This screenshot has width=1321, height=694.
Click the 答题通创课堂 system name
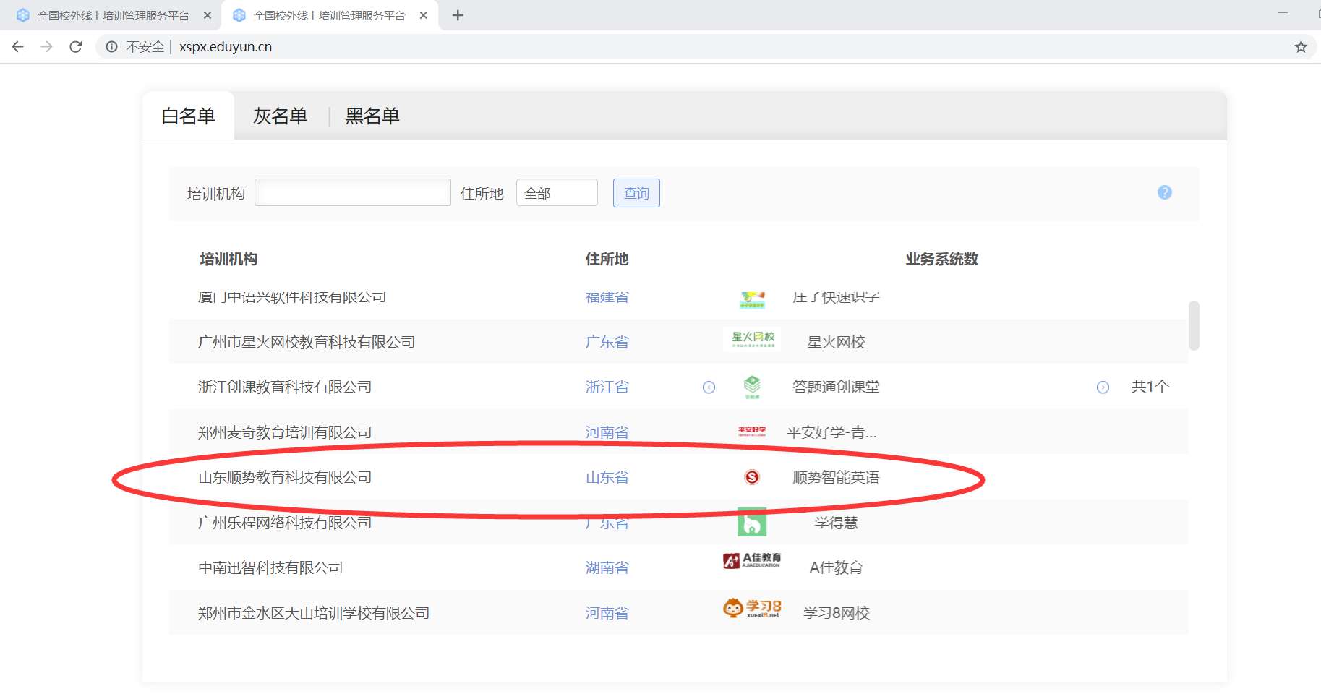click(x=836, y=387)
